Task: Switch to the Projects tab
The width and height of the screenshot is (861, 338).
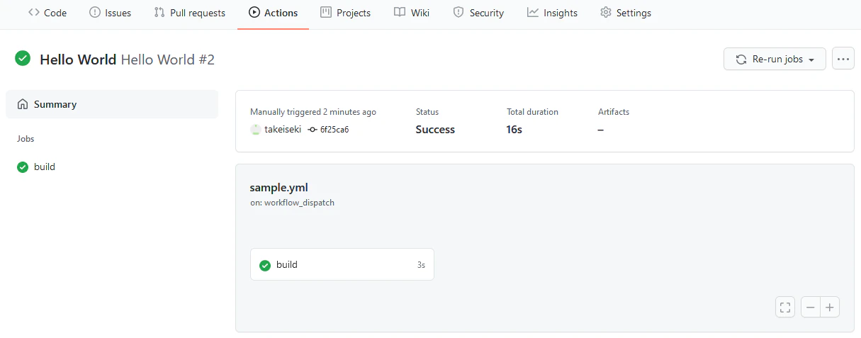Action: (x=346, y=13)
